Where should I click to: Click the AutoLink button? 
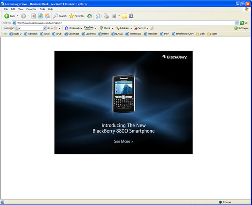point(122,28)
